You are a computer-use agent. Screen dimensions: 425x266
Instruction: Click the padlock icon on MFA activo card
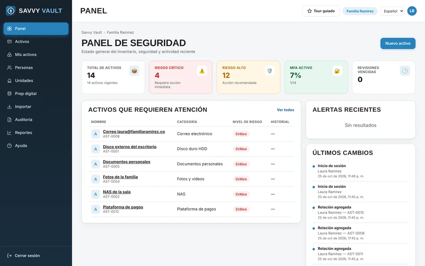point(337,71)
